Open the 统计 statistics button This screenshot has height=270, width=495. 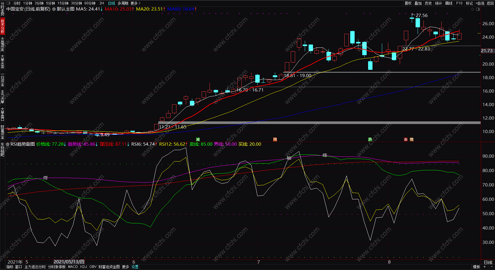coord(438,3)
